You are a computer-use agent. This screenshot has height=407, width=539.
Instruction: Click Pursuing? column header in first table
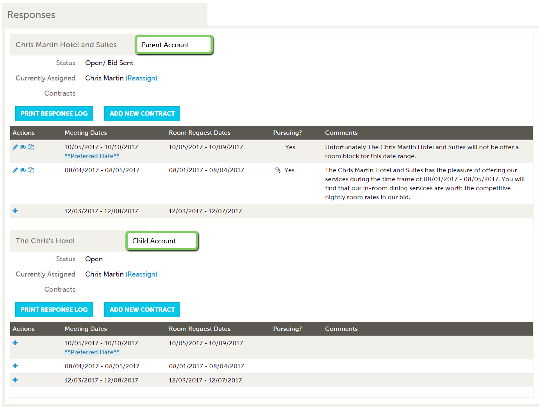[287, 133]
